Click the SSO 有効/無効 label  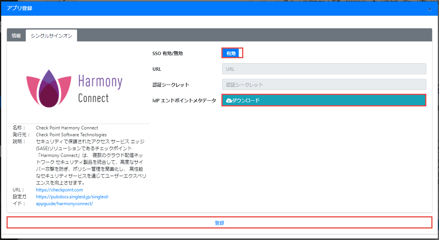[x=167, y=54]
